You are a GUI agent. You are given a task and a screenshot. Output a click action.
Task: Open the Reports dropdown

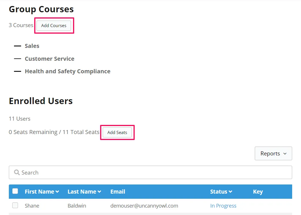[x=273, y=153]
